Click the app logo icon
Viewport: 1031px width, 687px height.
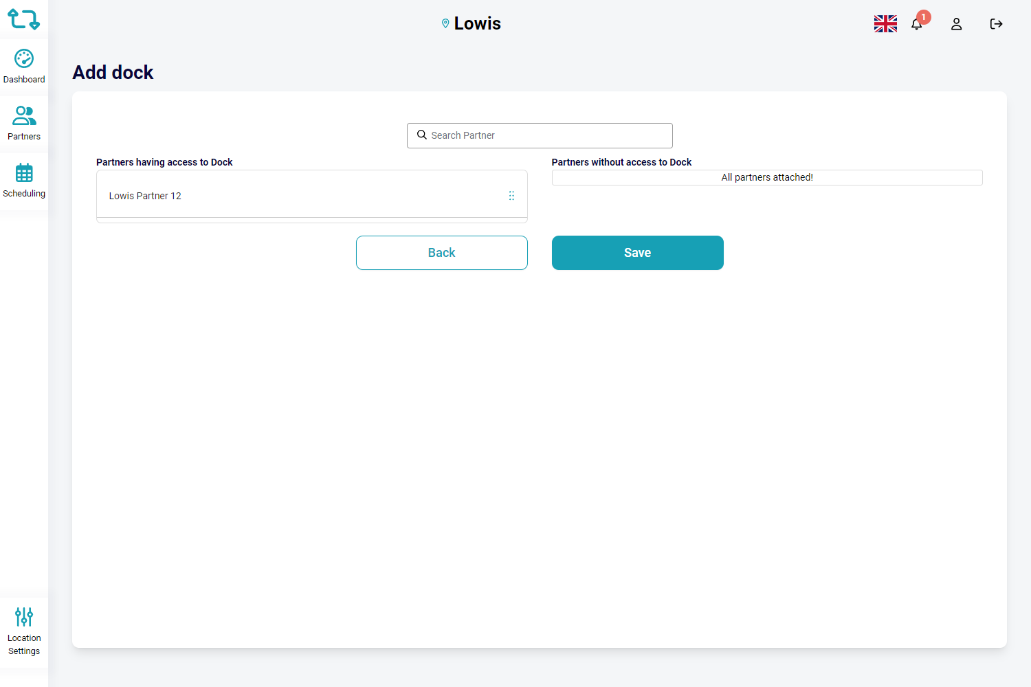[x=23, y=19]
